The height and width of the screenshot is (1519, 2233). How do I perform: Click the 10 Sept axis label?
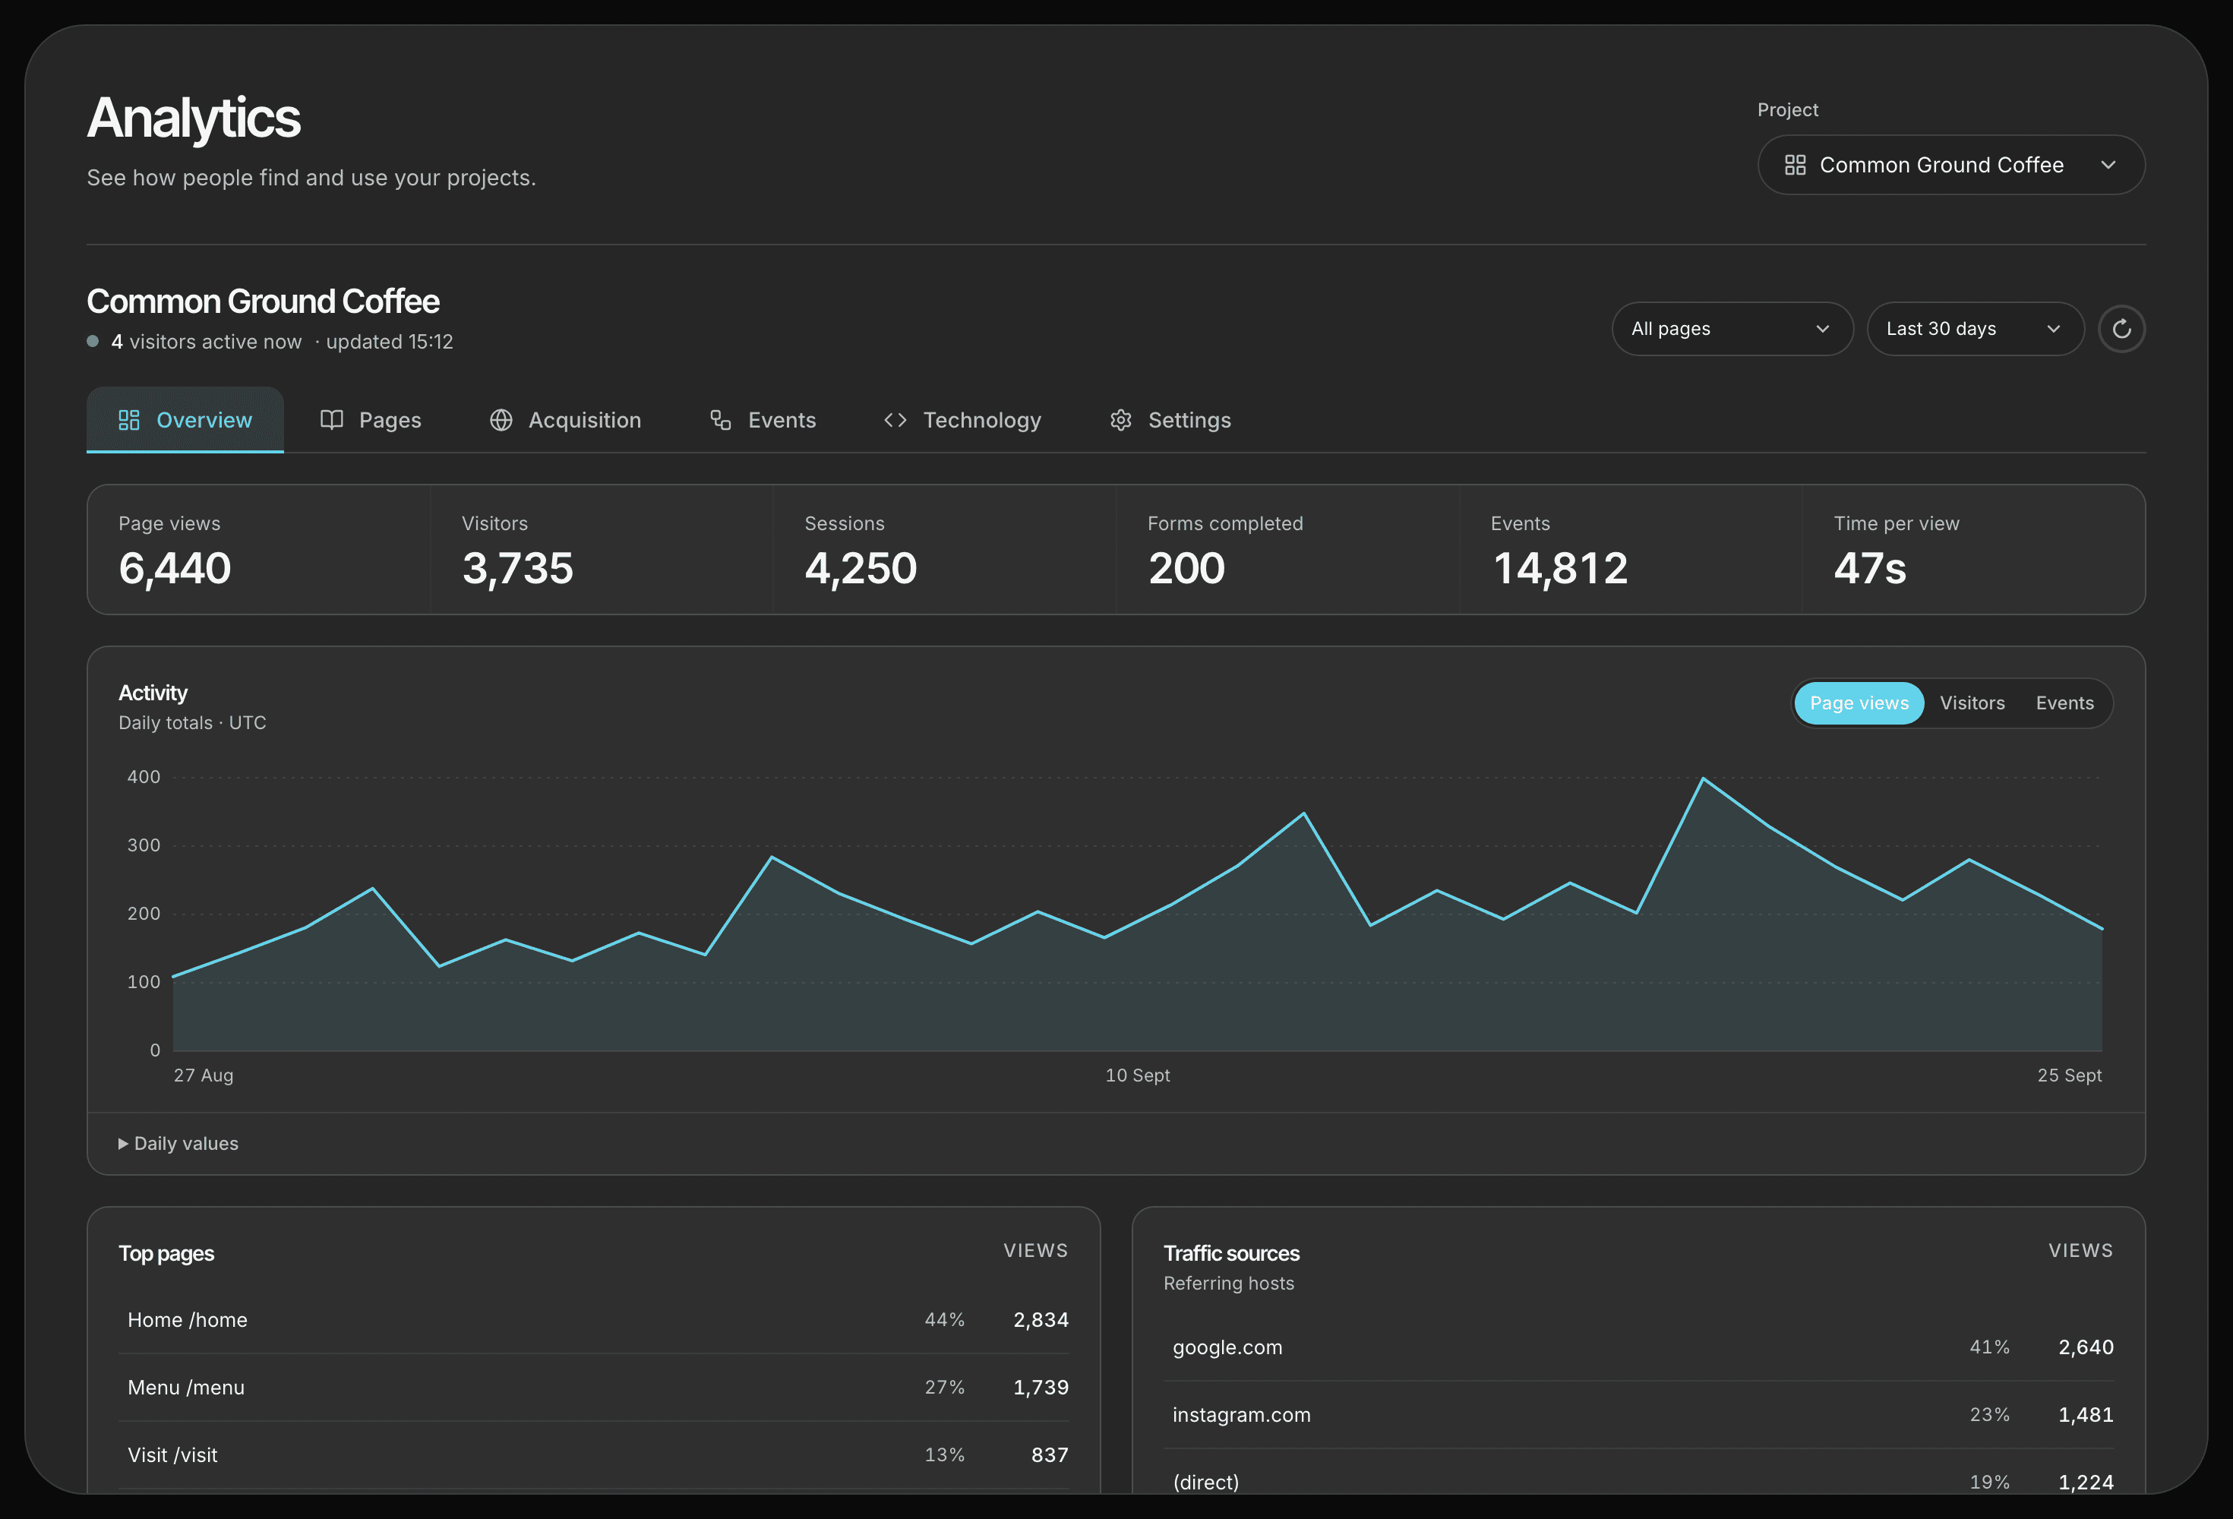tap(1138, 1075)
